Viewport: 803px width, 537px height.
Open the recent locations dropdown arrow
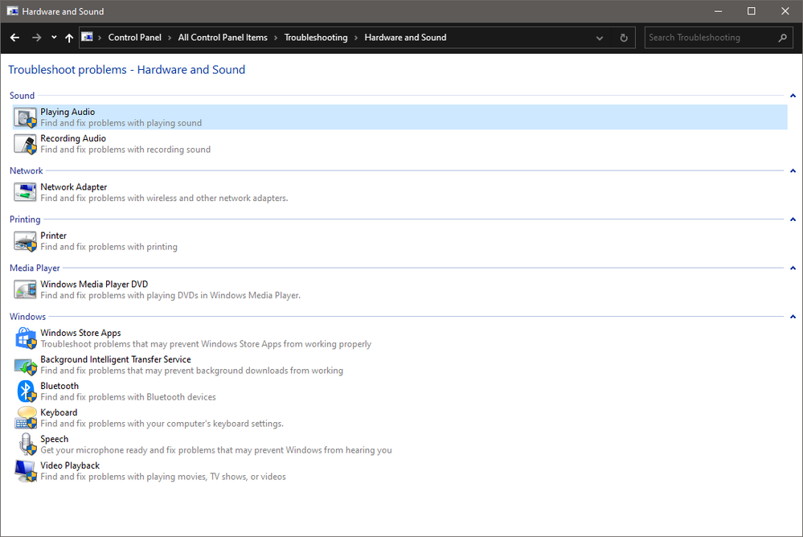tap(54, 38)
